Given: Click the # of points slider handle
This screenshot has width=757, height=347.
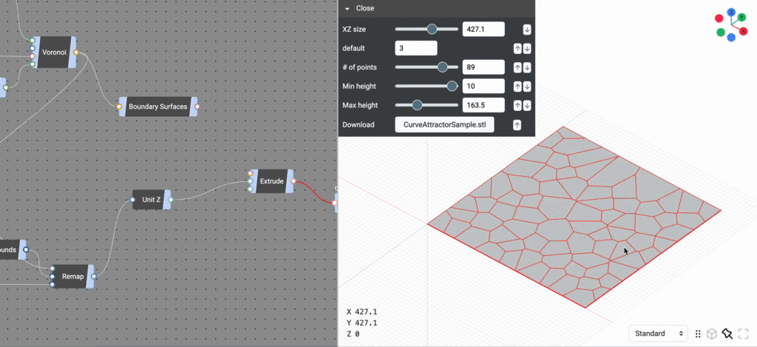Looking at the screenshot, I should [x=443, y=67].
